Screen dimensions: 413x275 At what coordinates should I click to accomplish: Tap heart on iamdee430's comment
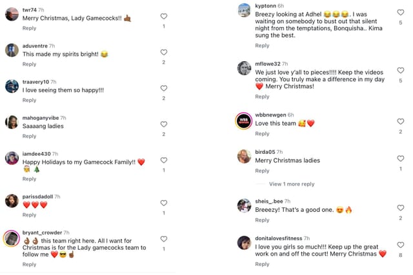pyautogui.click(x=163, y=160)
